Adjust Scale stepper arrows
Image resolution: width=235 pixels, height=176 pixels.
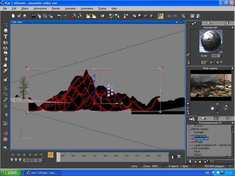pos(221,56)
